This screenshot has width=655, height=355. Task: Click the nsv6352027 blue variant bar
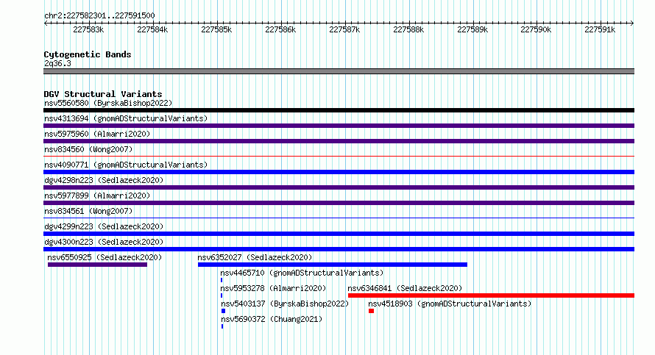point(333,265)
